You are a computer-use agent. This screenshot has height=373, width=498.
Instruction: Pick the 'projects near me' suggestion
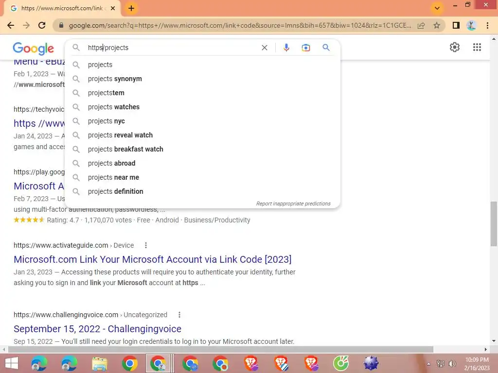coord(202,177)
